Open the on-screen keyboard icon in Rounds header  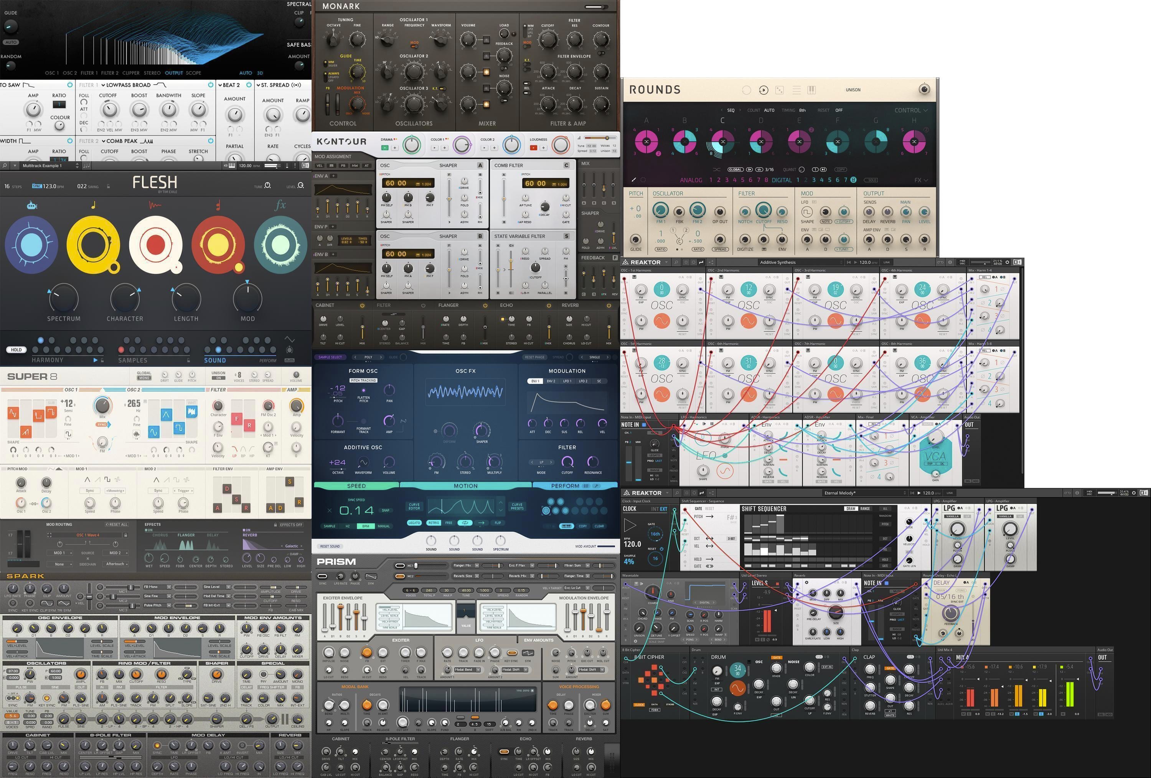pyautogui.click(x=812, y=90)
